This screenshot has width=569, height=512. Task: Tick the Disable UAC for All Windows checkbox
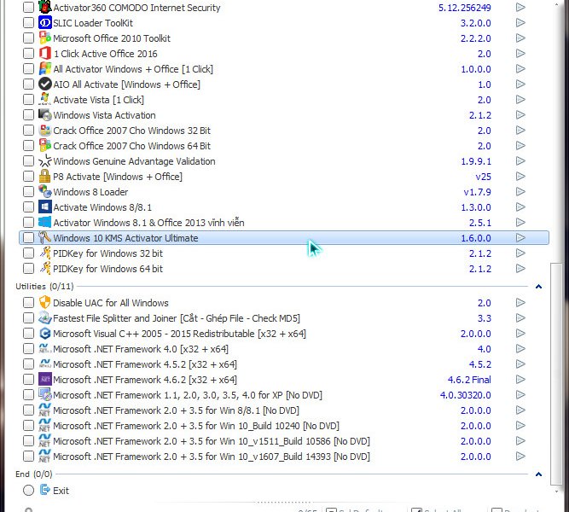point(28,302)
